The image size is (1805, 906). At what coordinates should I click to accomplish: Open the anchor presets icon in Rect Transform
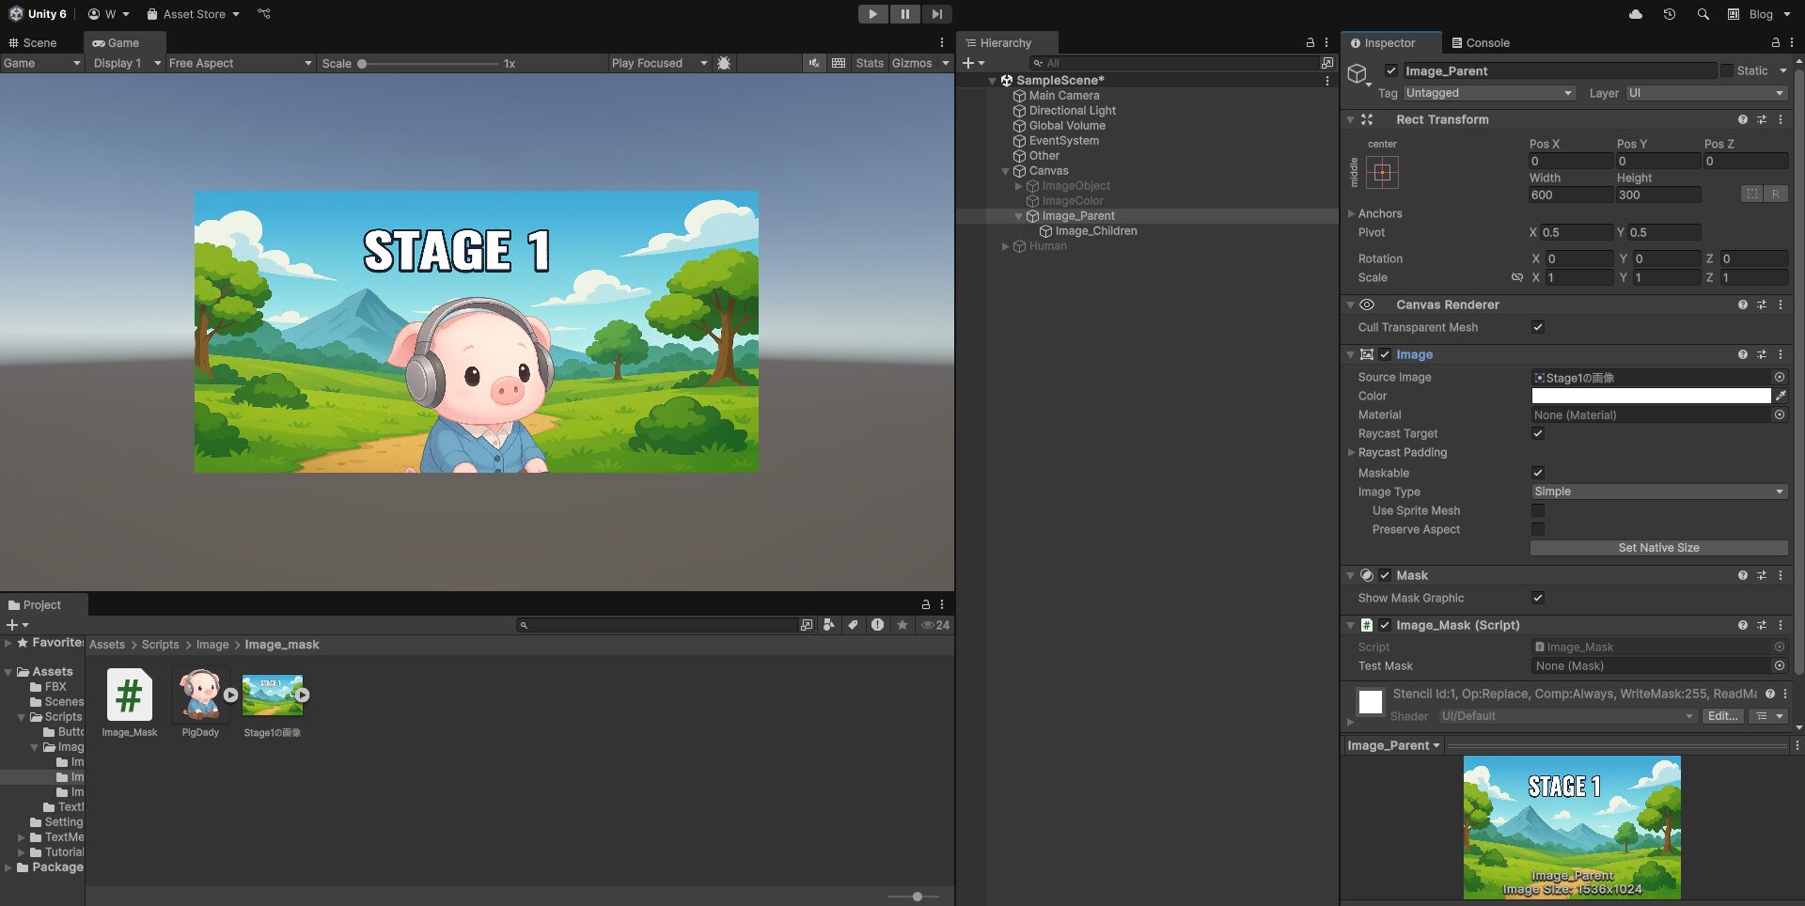(x=1382, y=172)
